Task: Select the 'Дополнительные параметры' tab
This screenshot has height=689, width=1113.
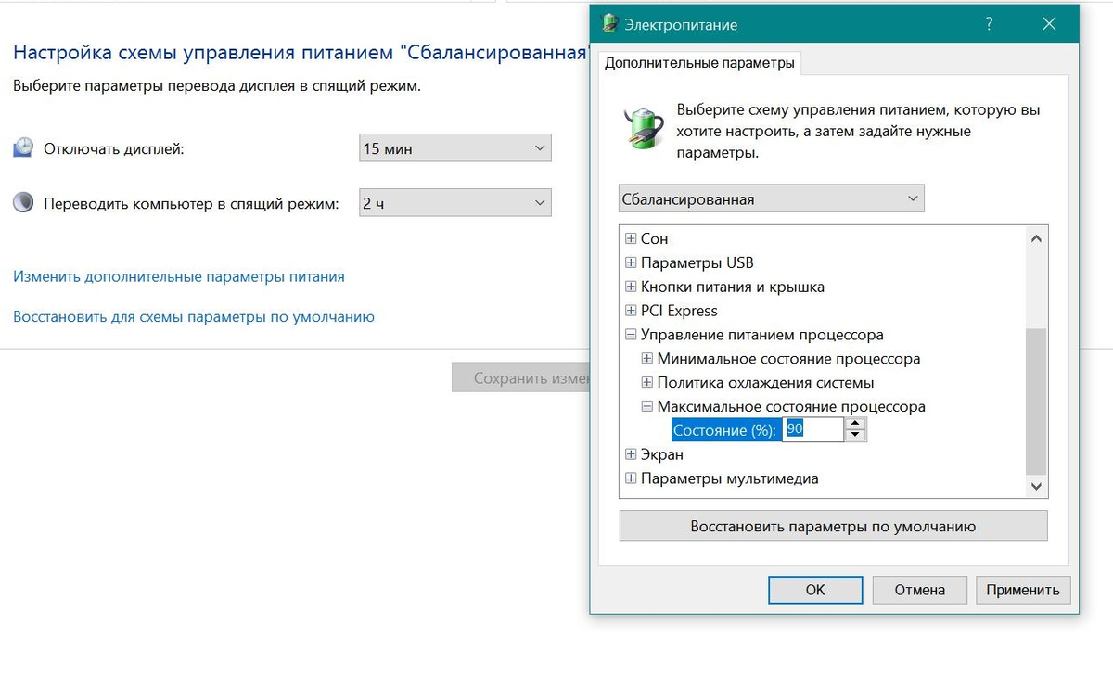Action: coord(699,63)
